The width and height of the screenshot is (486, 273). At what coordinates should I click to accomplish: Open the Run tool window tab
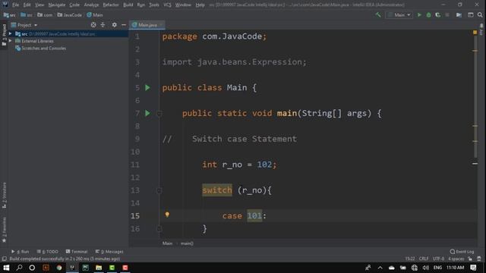[x=21, y=252]
